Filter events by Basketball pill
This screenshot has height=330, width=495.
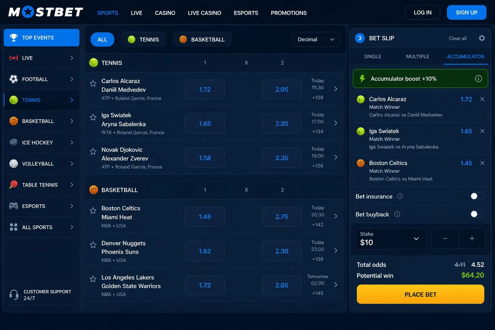click(x=202, y=39)
